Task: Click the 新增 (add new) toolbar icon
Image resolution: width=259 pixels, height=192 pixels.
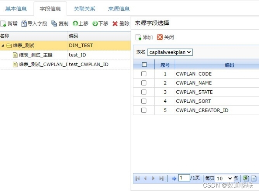Action: coord(3,24)
